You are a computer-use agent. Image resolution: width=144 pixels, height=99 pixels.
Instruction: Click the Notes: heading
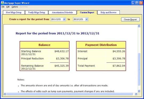21,80
